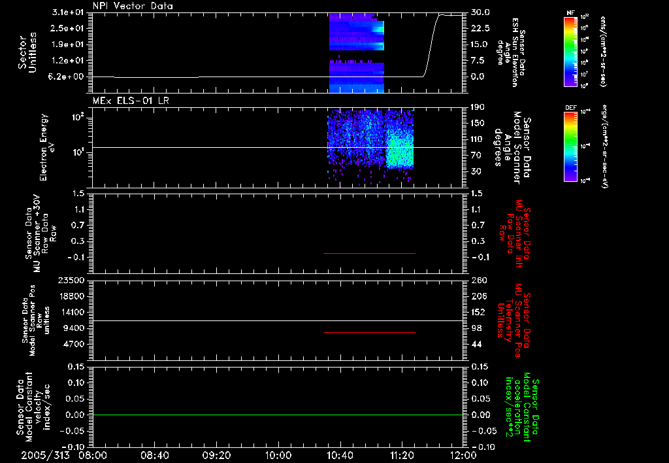669x463 pixels.
Task: Click the '09:20' time axis label
Action: pyautogui.click(x=217, y=455)
